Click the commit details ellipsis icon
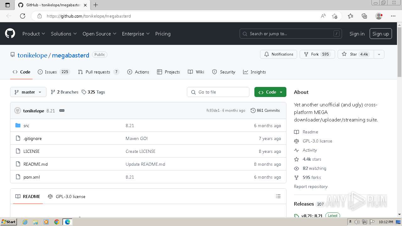This screenshot has height=226, width=402. coord(62,110)
